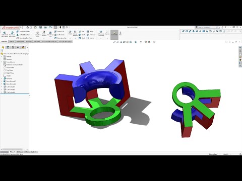Zoom to fit in the view toolbar
242x181 pixels.
[x=114, y=42]
